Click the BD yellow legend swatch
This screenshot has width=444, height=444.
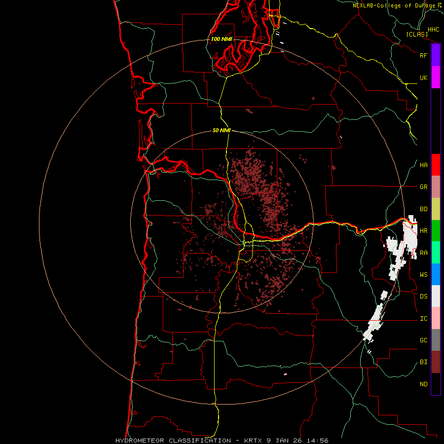click(436, 209)
